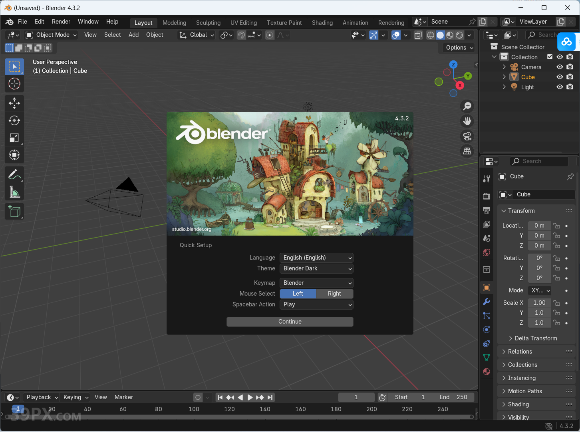
Task: Select the Measure tool
Action: 14,192
